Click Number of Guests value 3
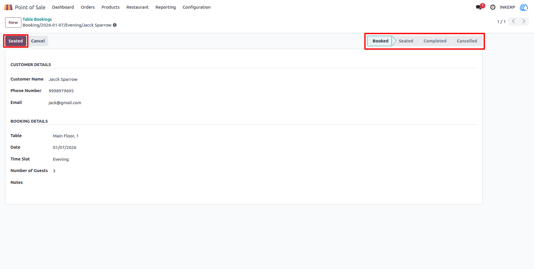Screen dimensions: 534x269 click(x=54, y=171)
